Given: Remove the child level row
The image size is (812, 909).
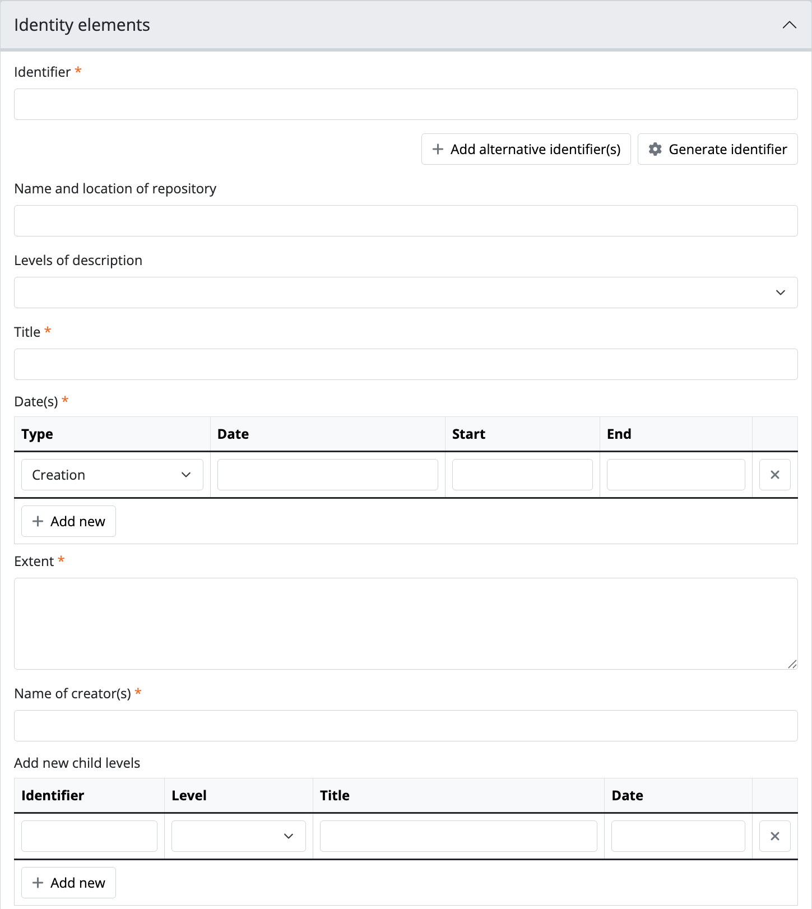Looking at the screenshot, I should pyautogui.click(x=775, y=836).
